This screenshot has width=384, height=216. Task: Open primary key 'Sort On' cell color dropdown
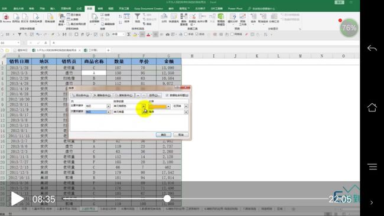144,106
